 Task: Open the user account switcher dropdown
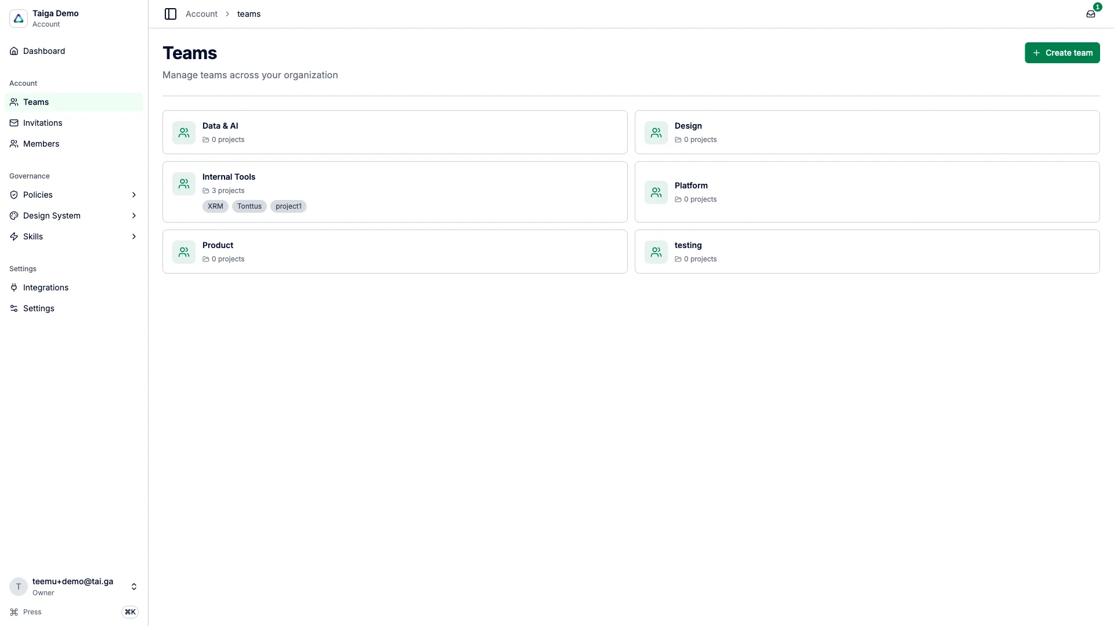(x=74, y=587)
